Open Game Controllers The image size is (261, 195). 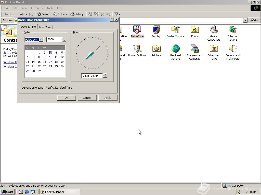213,30
